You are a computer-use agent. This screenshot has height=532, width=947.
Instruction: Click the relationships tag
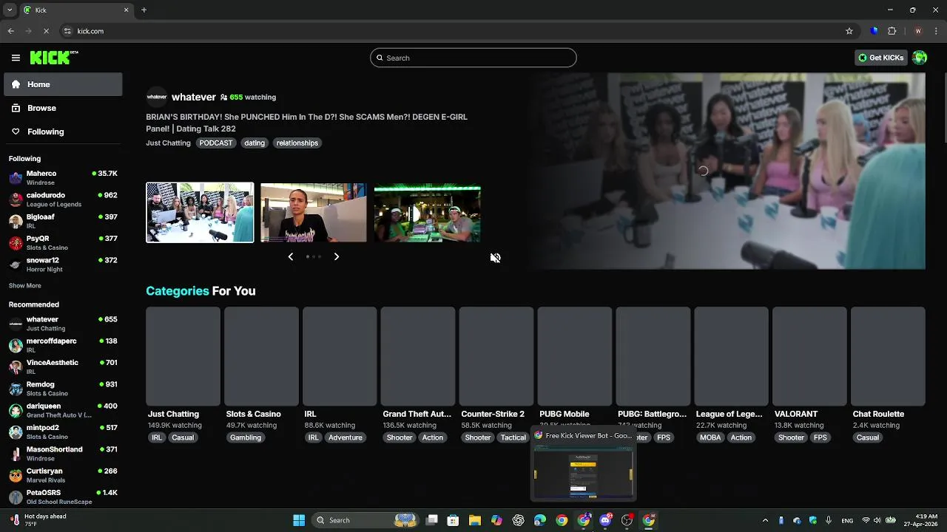click(x=297, y=143)
